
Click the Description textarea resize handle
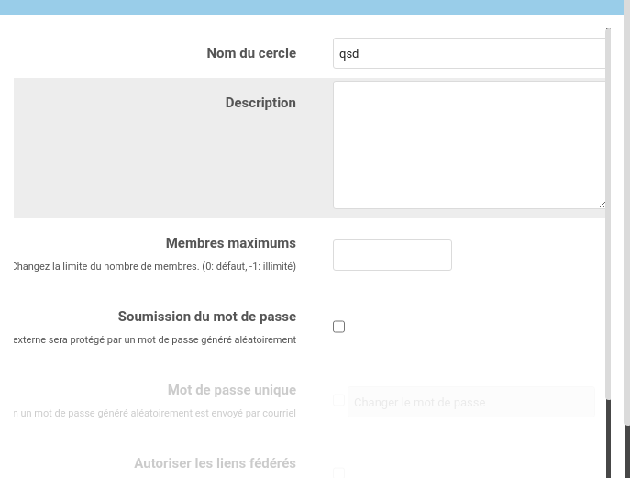tap(602, 205)
